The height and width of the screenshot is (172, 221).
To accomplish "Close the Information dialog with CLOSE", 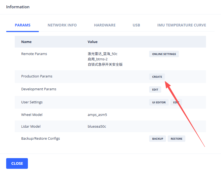I will (17, 163).
